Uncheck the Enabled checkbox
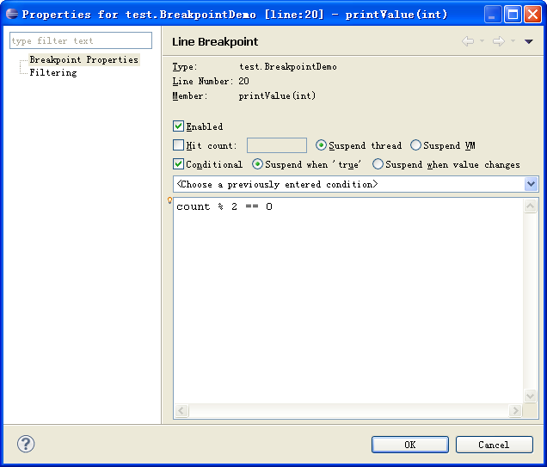This screenshot has width=547, height=467. 179,126
